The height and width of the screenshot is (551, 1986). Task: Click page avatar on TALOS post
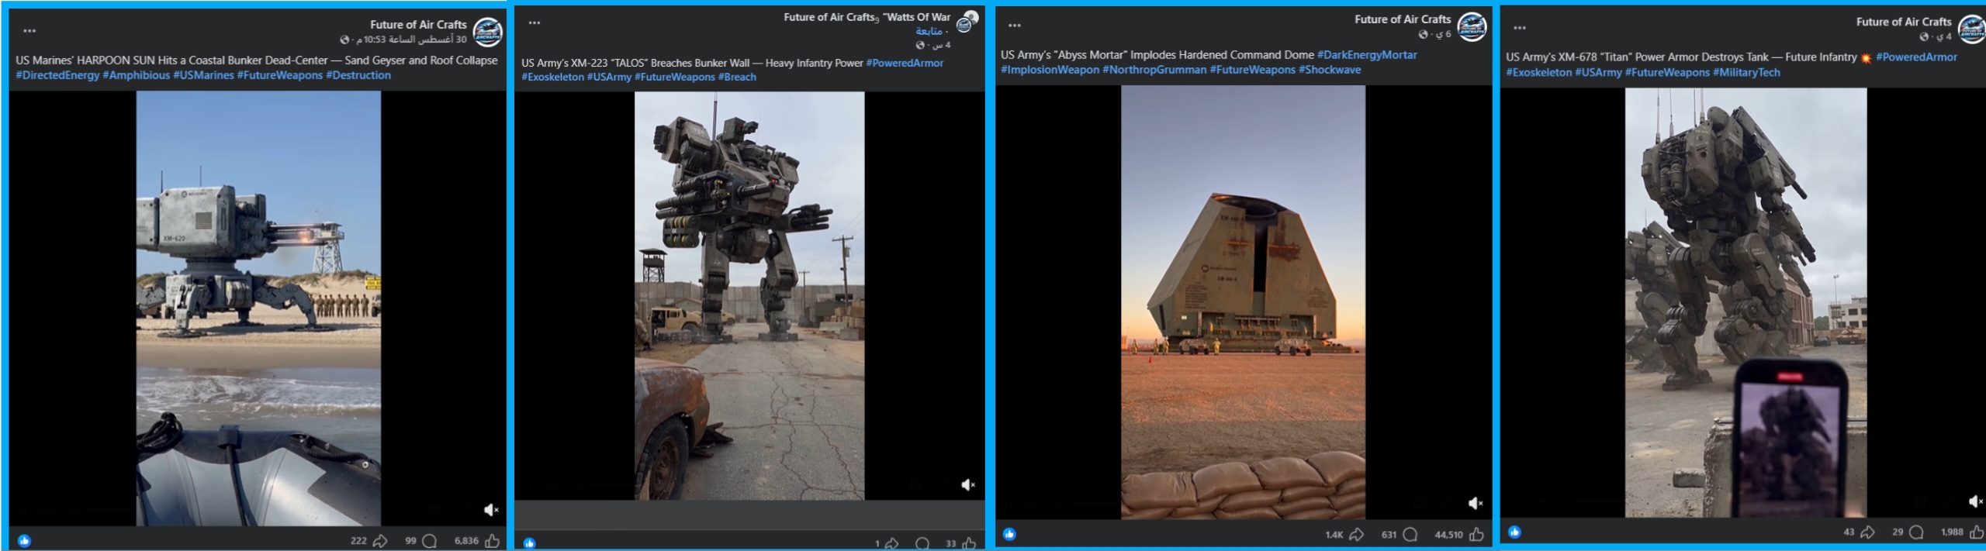(x=967, y=21)
